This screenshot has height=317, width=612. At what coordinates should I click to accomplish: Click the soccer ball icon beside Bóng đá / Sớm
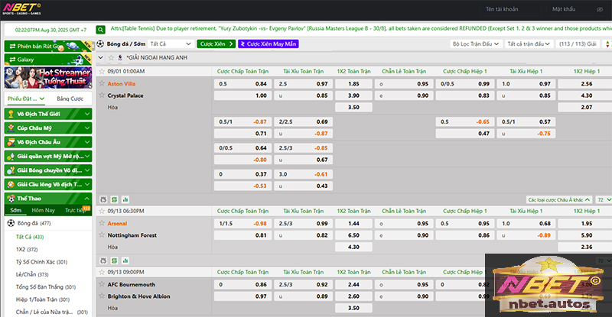(x=101, y=44)
